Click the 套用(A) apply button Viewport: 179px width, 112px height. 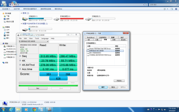tap(123, 87)
